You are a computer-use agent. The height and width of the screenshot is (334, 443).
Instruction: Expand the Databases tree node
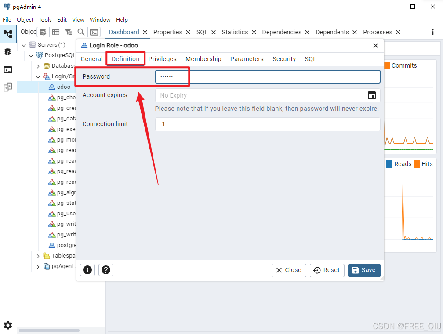pos(38,66)
